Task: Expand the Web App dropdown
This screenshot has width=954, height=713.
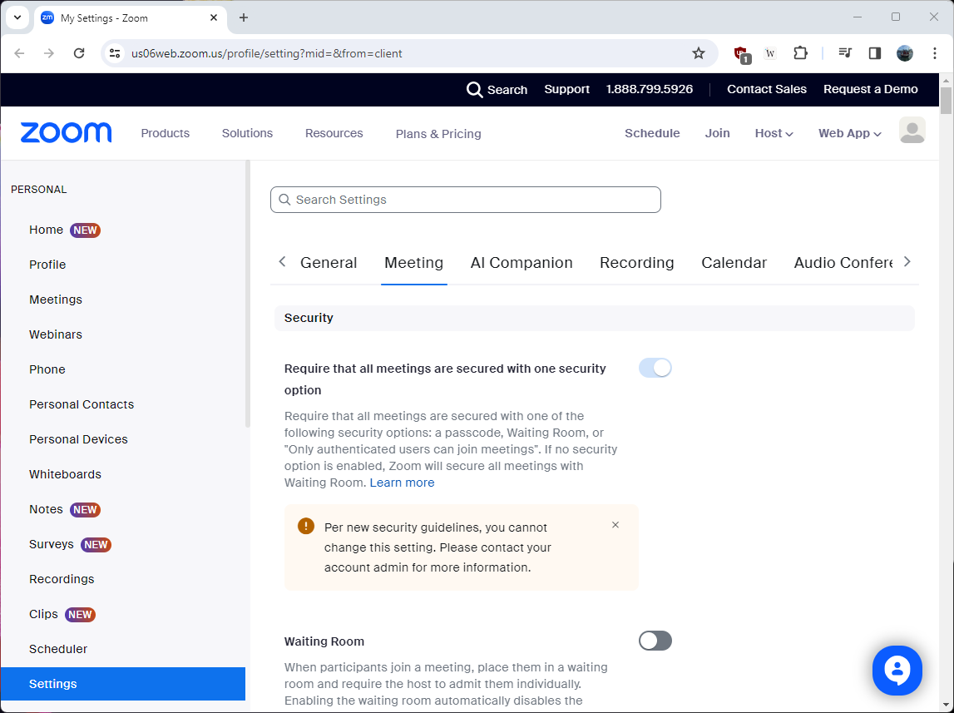Action: [849, 133]
